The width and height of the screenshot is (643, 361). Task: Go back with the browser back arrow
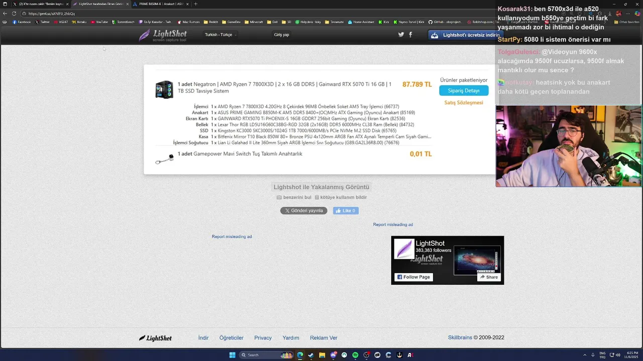click(x=5, y=14)
